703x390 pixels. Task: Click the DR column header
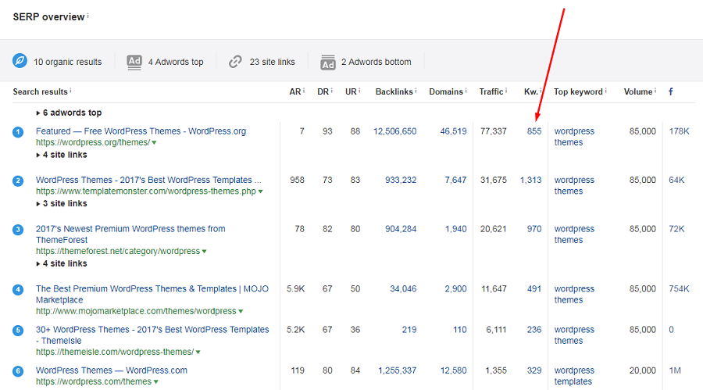tap(323, 91)
